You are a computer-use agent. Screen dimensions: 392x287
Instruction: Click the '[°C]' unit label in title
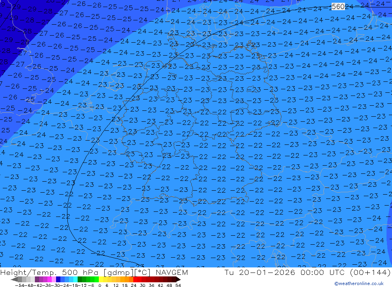[143, 273]
